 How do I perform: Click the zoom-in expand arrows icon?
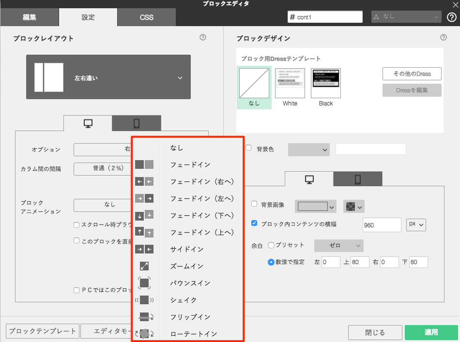(144, 266)
